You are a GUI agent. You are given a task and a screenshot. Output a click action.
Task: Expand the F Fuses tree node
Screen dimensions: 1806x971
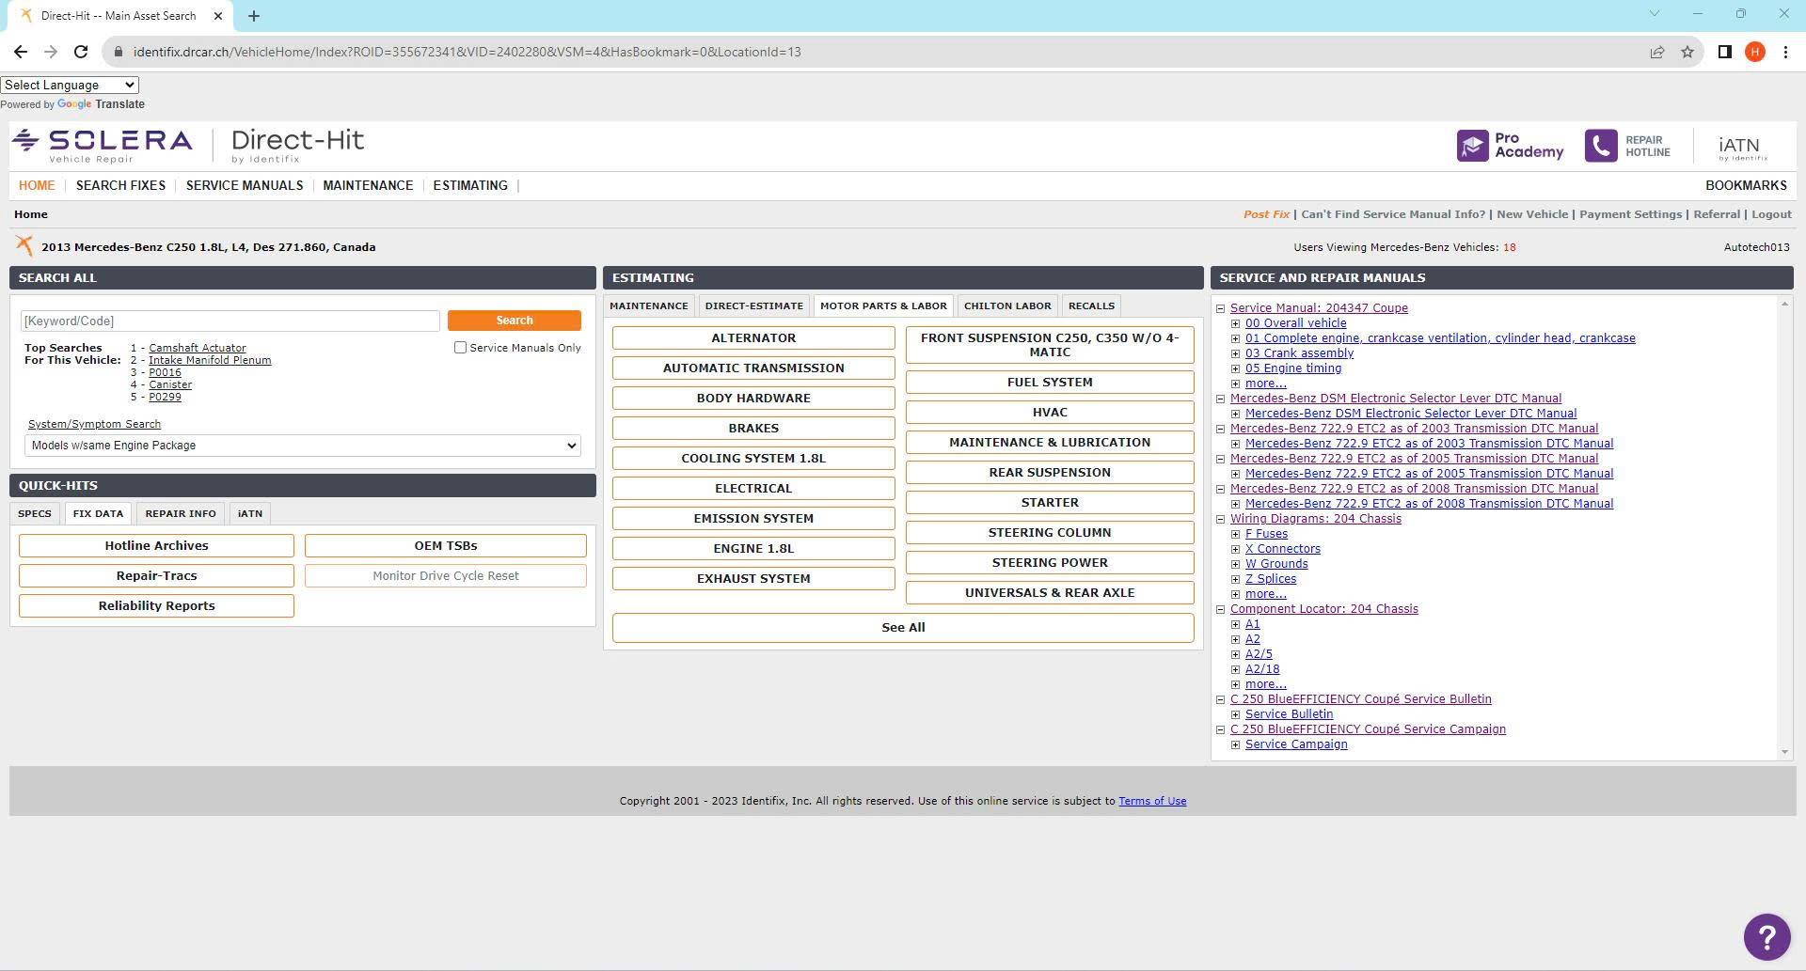(1235, 534)
